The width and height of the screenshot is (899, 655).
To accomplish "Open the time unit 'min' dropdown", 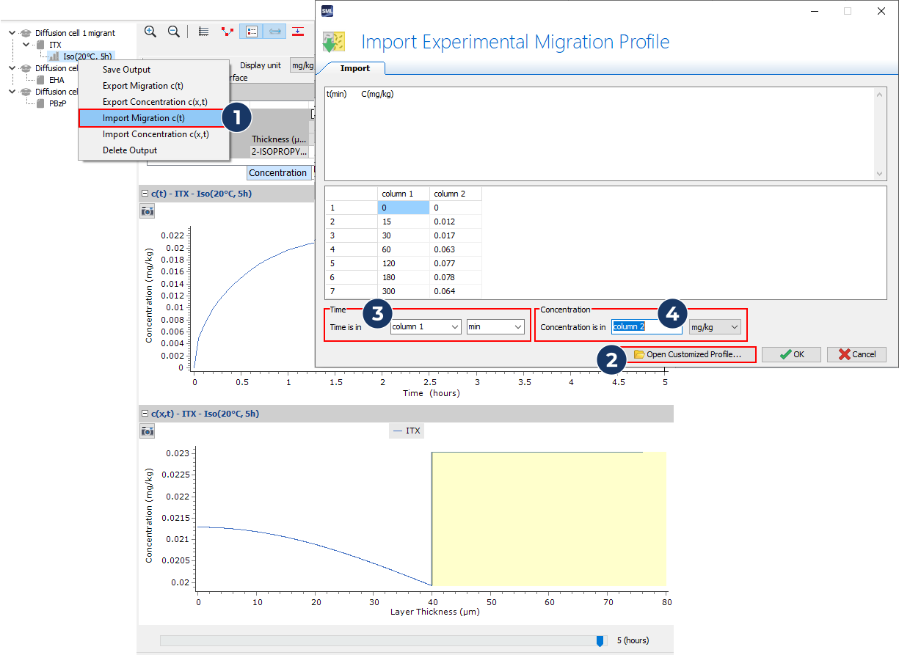I will point(496,326).
